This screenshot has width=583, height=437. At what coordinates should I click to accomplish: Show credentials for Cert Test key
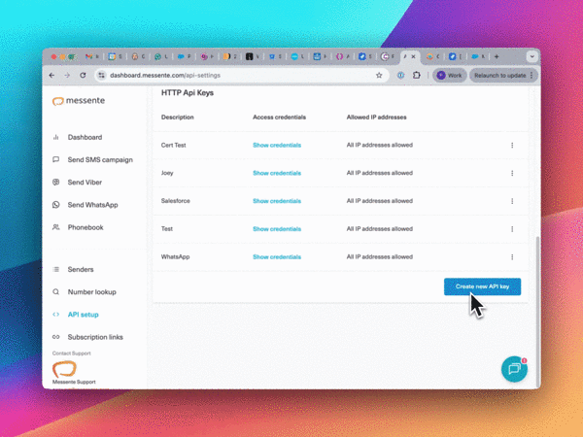pos(277,145)
